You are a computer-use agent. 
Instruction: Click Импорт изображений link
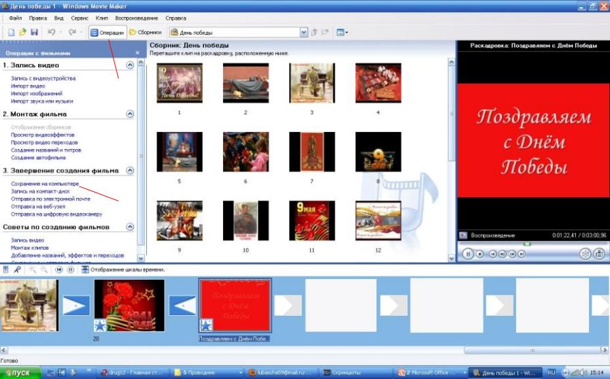click(37, 94)
